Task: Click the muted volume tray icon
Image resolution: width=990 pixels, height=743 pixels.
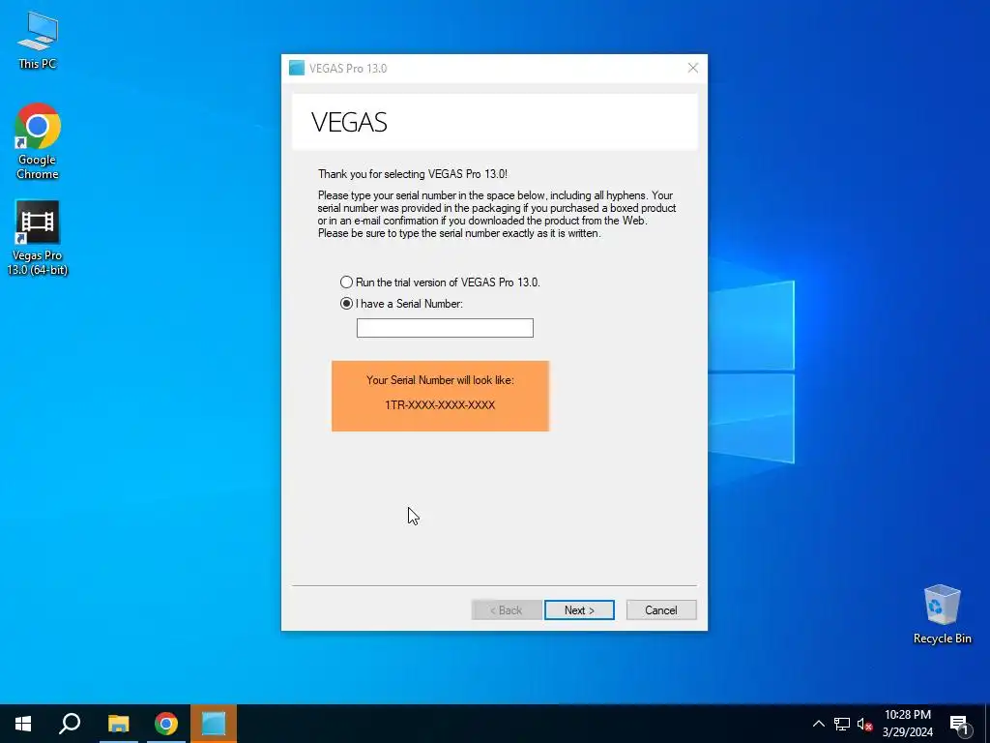Action: (864, 724)
